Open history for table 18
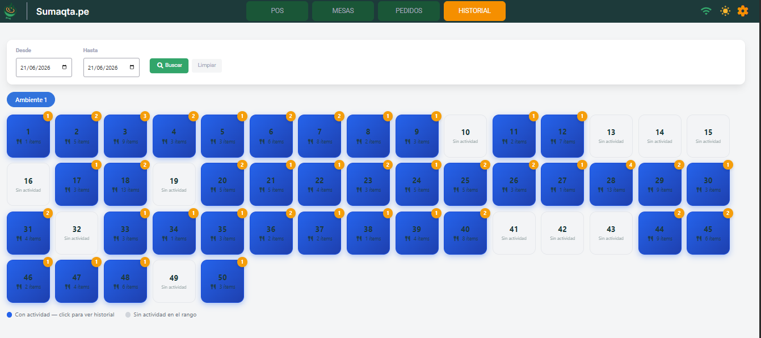 tap(125, 184)
